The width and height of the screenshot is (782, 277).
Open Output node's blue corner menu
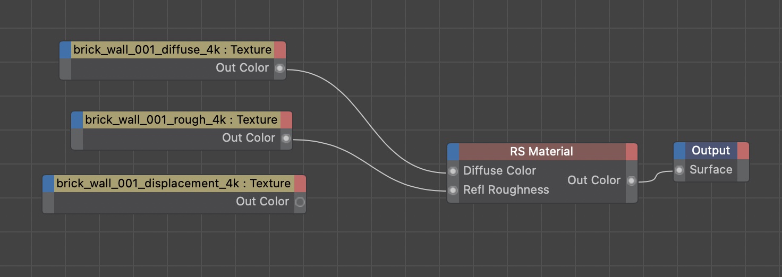pyautogui.click(x=679, y=151)
